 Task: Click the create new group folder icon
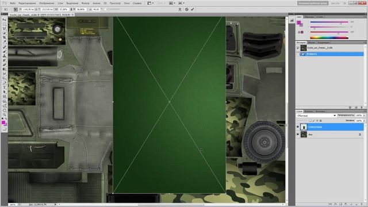point(351,204)
